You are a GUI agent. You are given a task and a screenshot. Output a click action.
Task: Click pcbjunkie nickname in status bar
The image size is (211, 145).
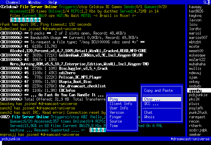(x=11, y=139)
